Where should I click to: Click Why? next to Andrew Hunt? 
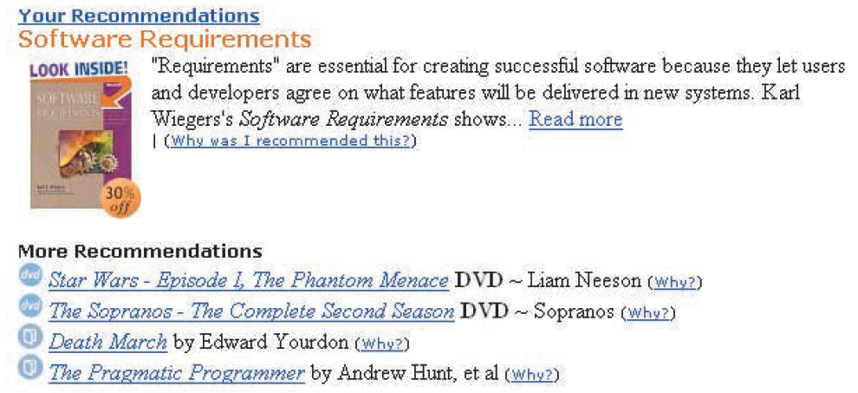[x=533, y=375]
